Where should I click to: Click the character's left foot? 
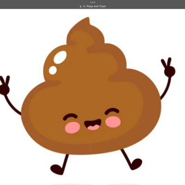coord(57,169)
